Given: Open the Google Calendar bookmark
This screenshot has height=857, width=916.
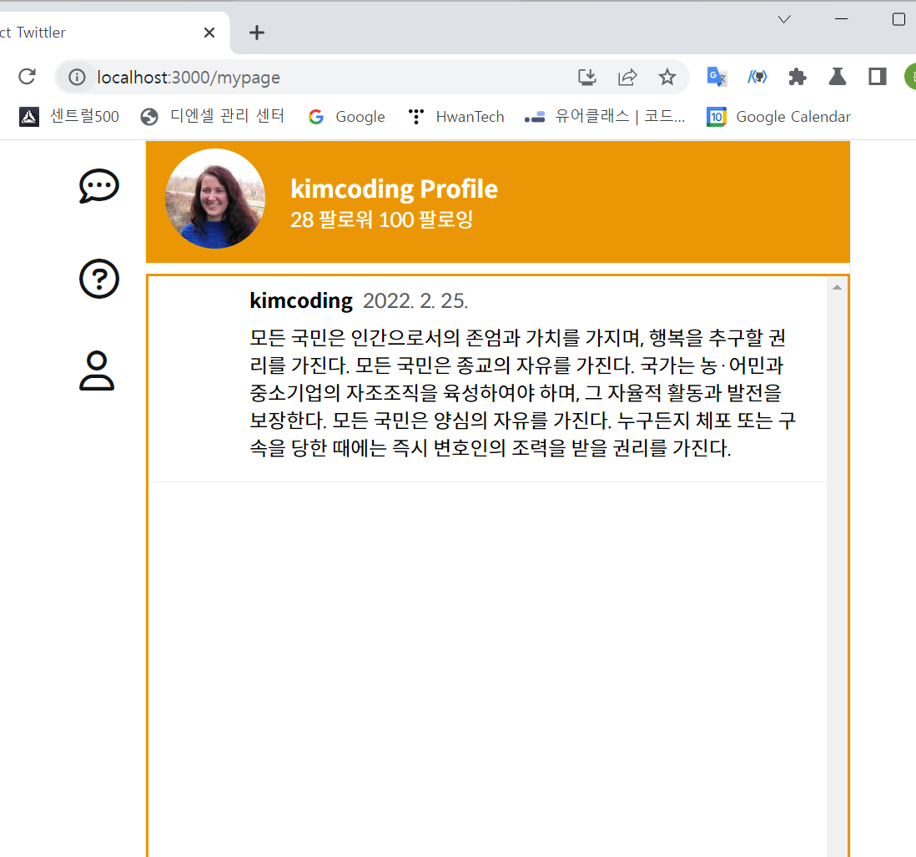Looking at the screenshot, I should (778, 117).
